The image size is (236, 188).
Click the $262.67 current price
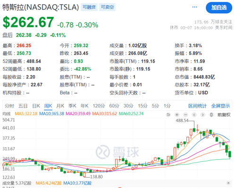click(x=28, y=22)
